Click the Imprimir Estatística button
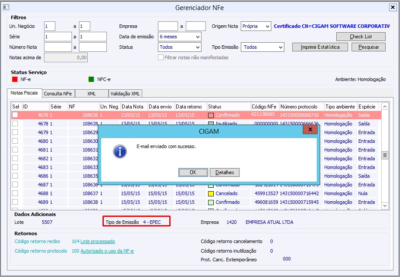Screen dimensions: 400x277 point(320,47)
